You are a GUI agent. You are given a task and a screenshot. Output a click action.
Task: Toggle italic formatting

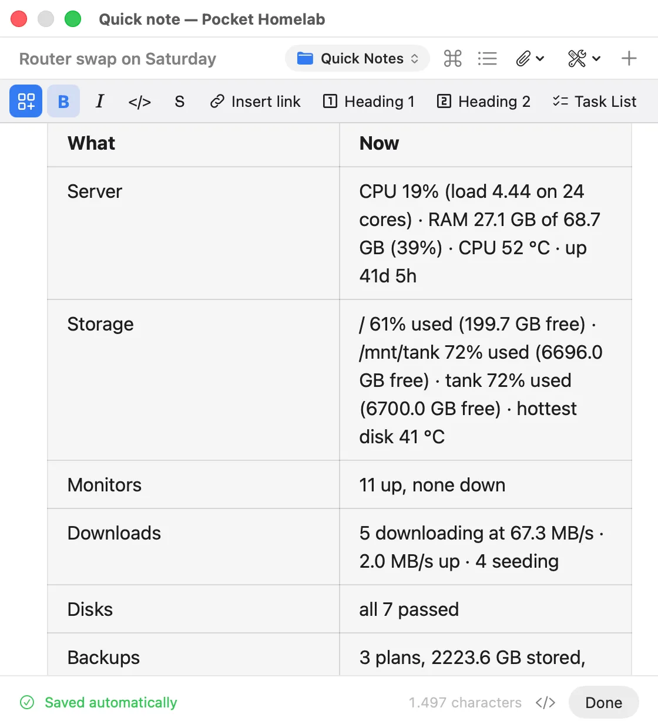click(100, 101)
